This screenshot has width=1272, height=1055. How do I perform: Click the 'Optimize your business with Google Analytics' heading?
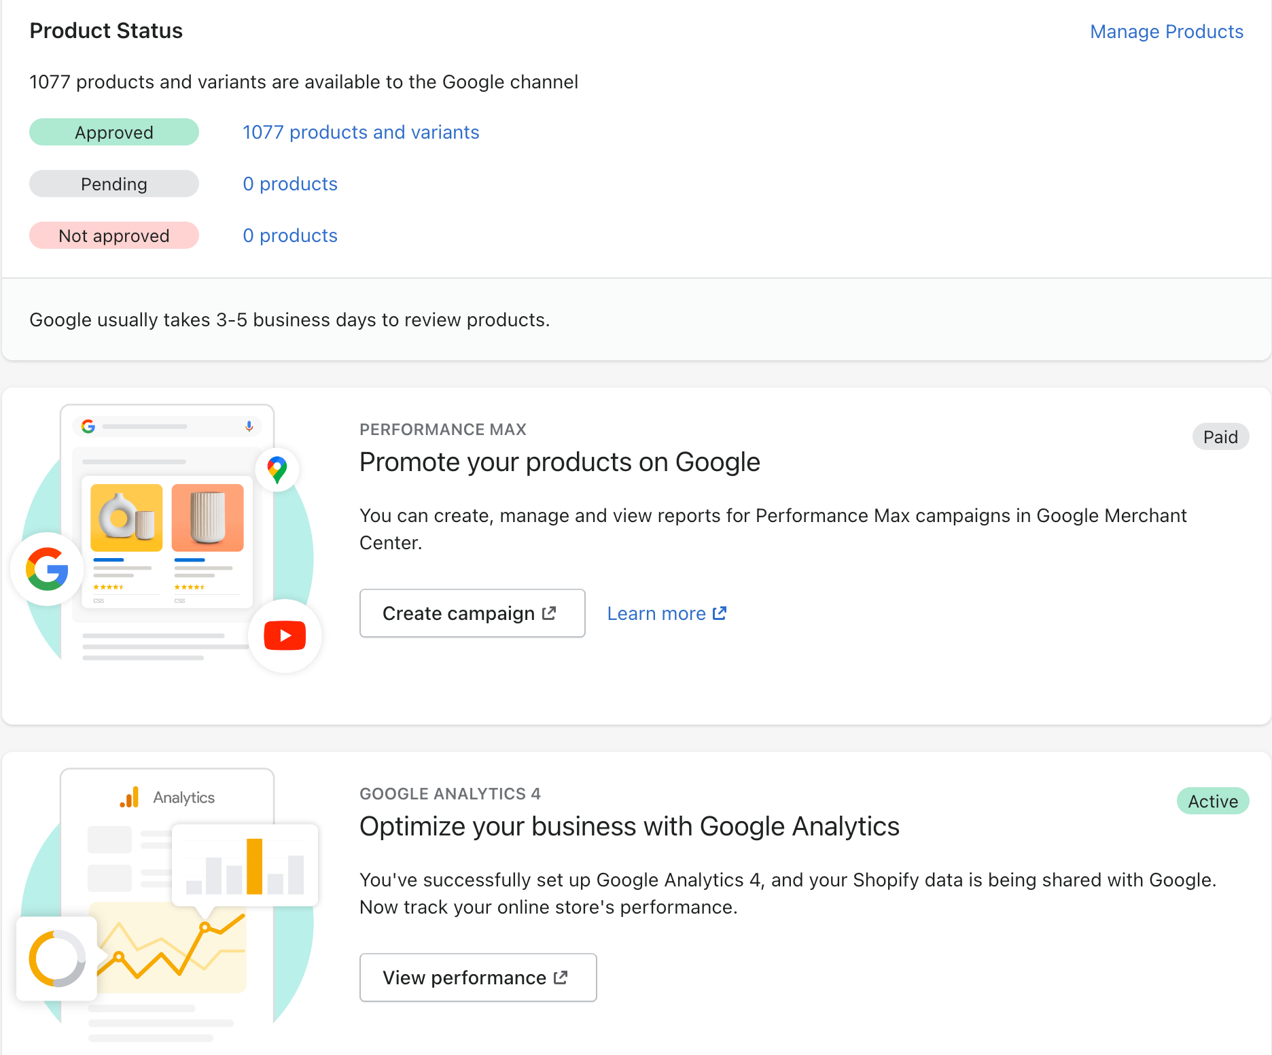629,827
